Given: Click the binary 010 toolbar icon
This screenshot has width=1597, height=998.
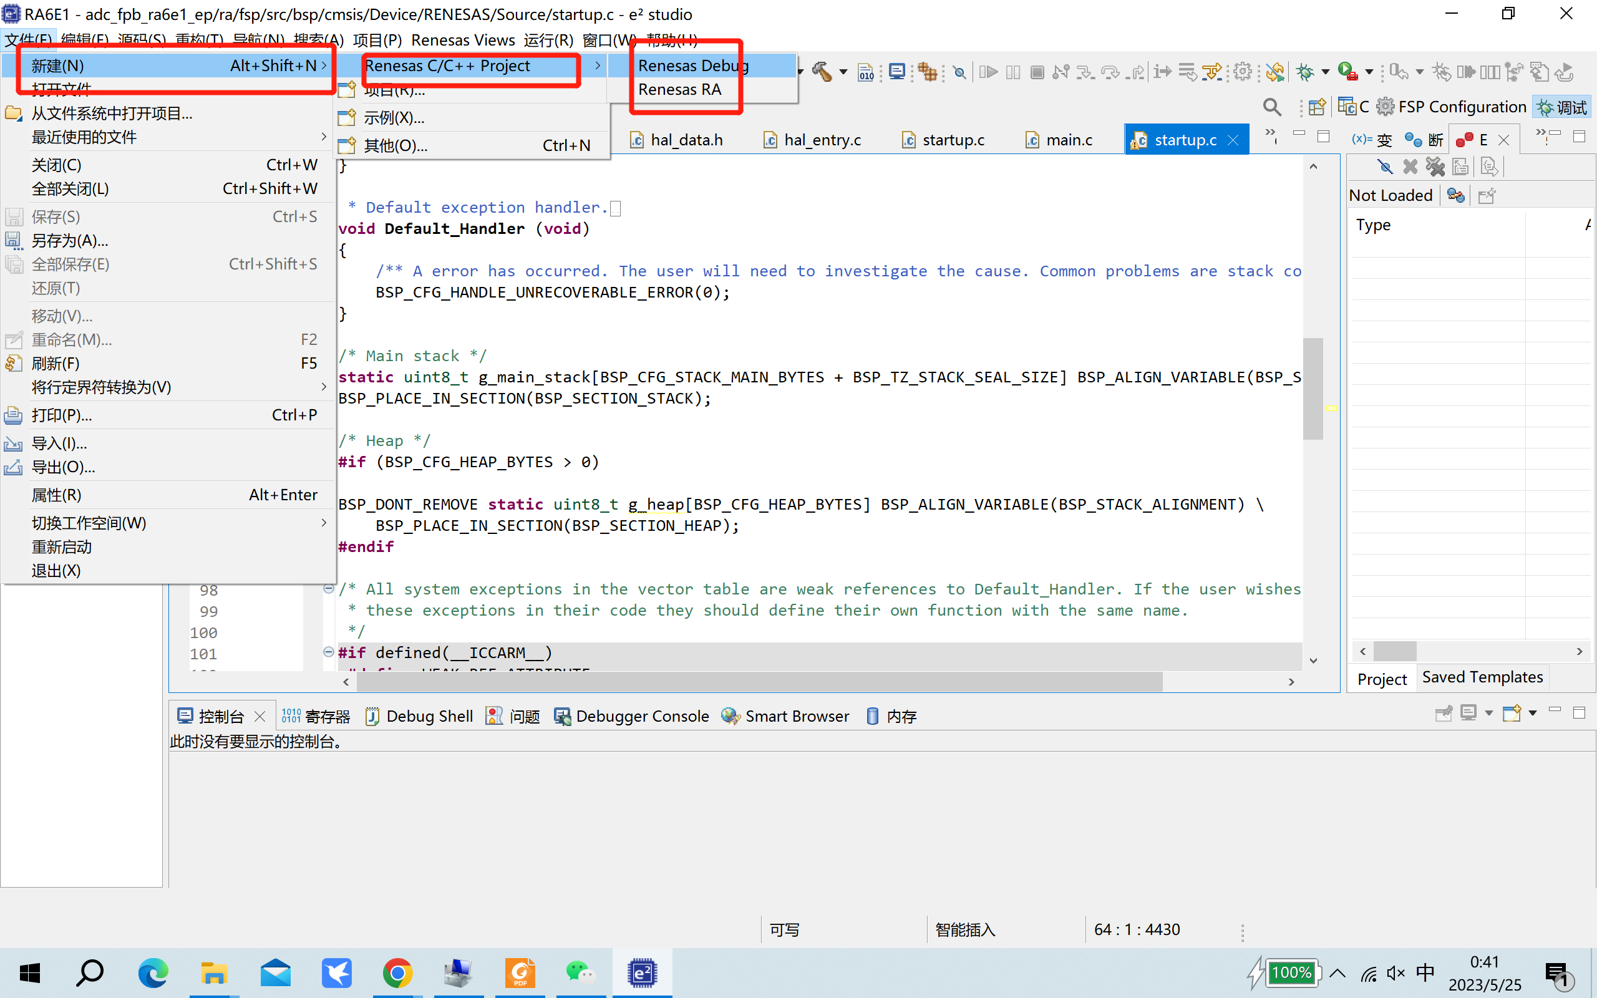Looking at the screenshot, I should (x=866, y=71).
